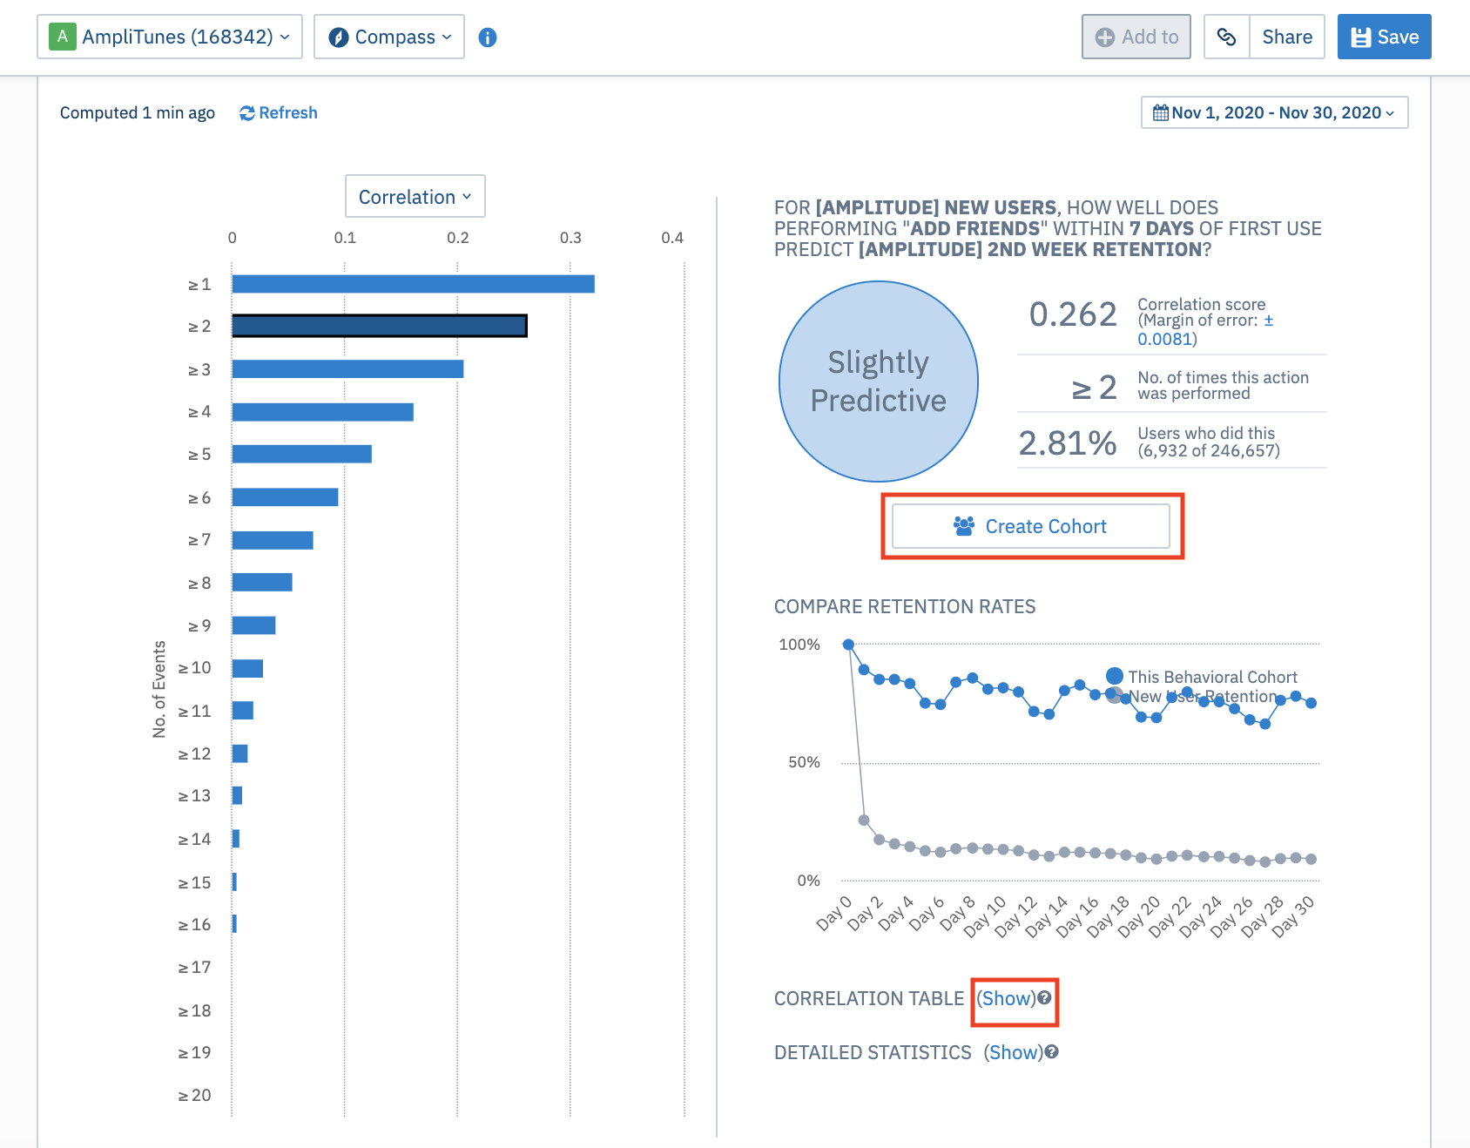Select the ≥ 11 correlation bar
Viewport: 1470px width, 1148px height.
[243, 711]
